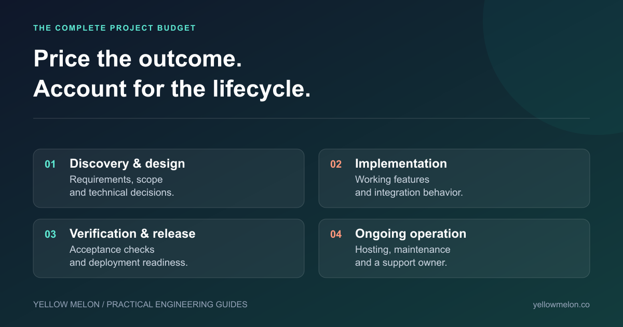Image resolution: width=623 pixels, height=327 pixels.
Task: Click the 'Account for the lifecycle.' headline line
Action: point(172,89)
